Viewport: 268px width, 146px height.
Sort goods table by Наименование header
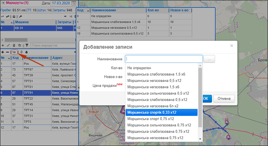[118, 10]
